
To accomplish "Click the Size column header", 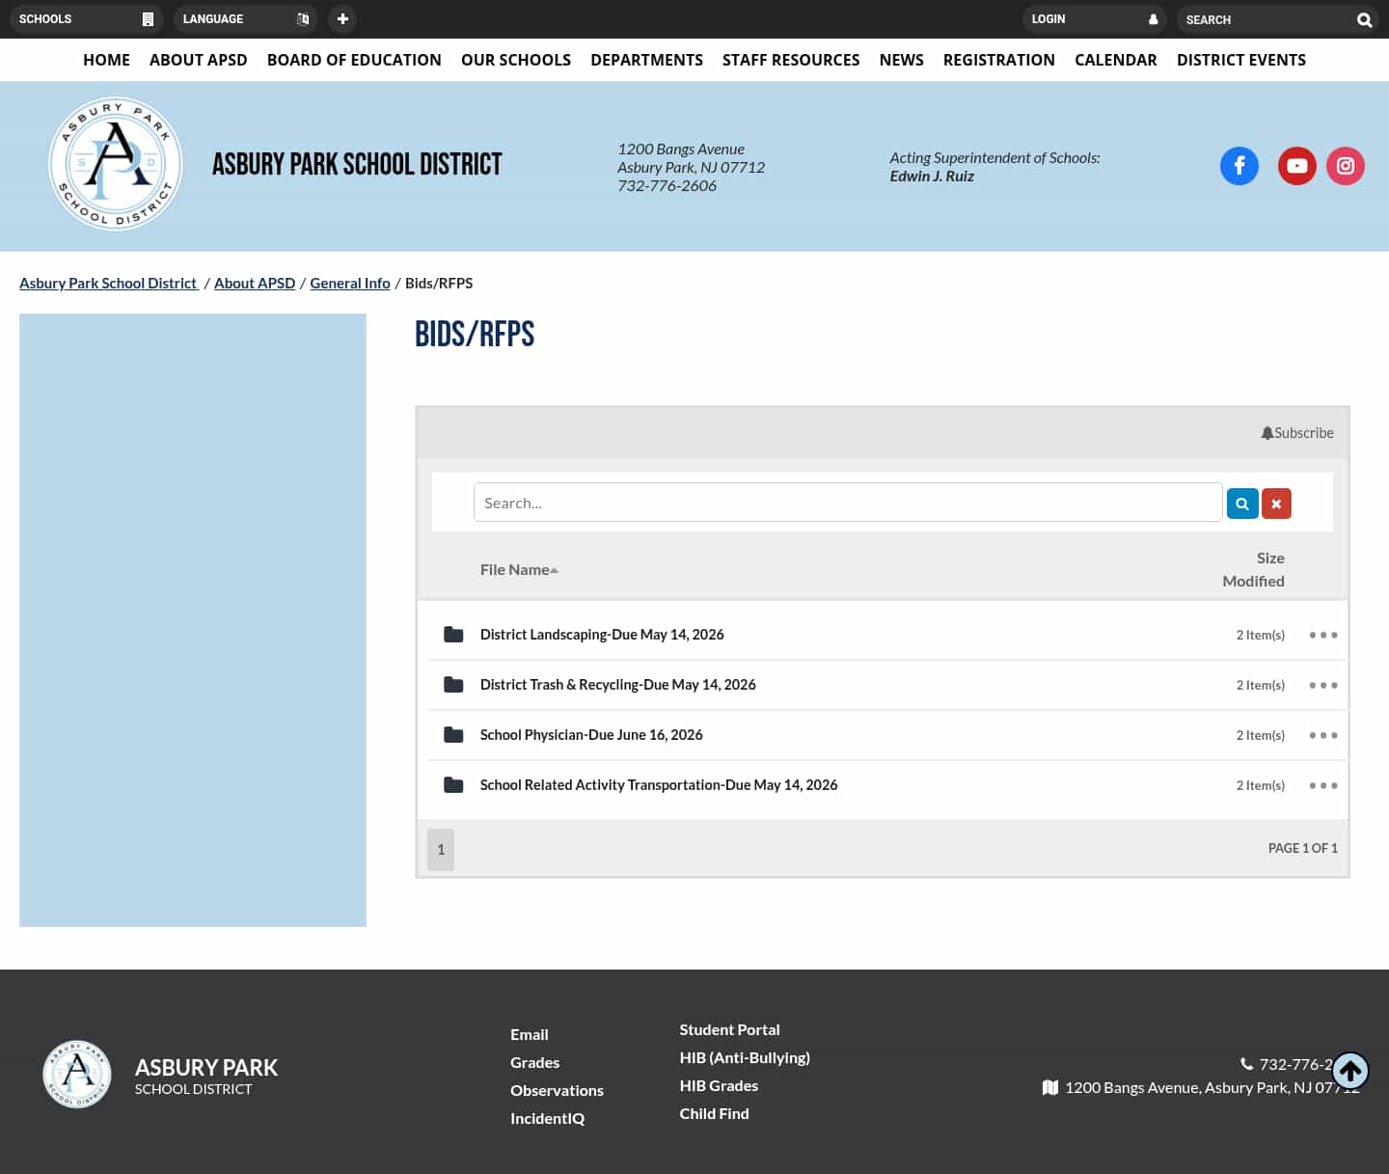I will tap(1270, 558).
